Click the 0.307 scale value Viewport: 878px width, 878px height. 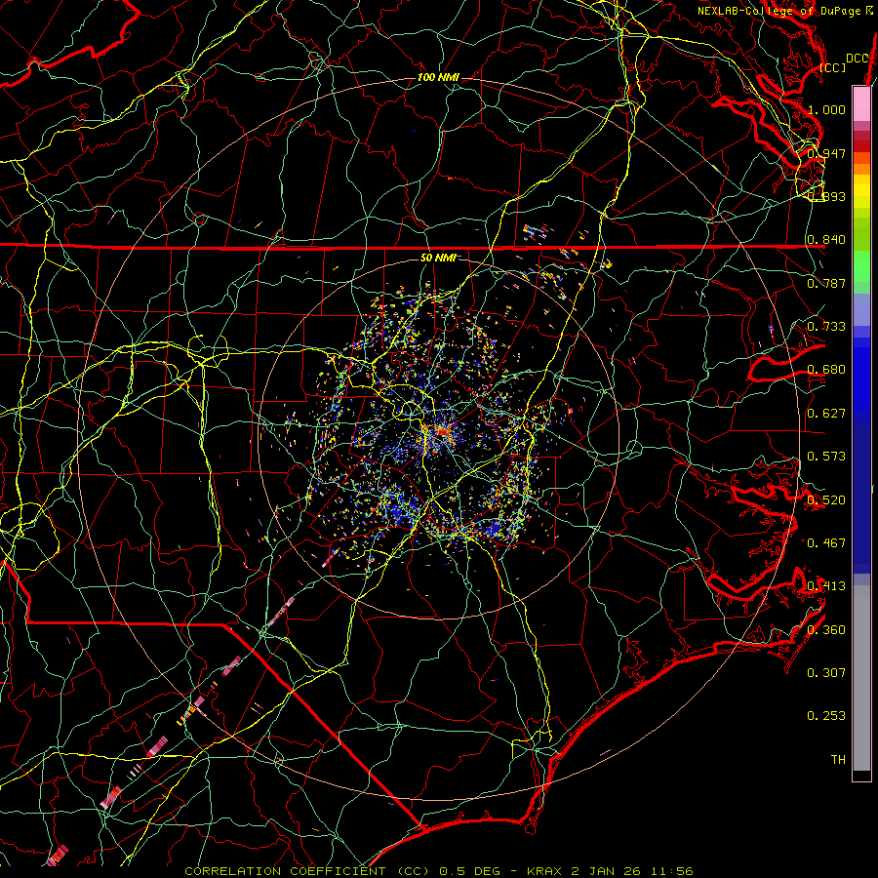tap(826, 672)
